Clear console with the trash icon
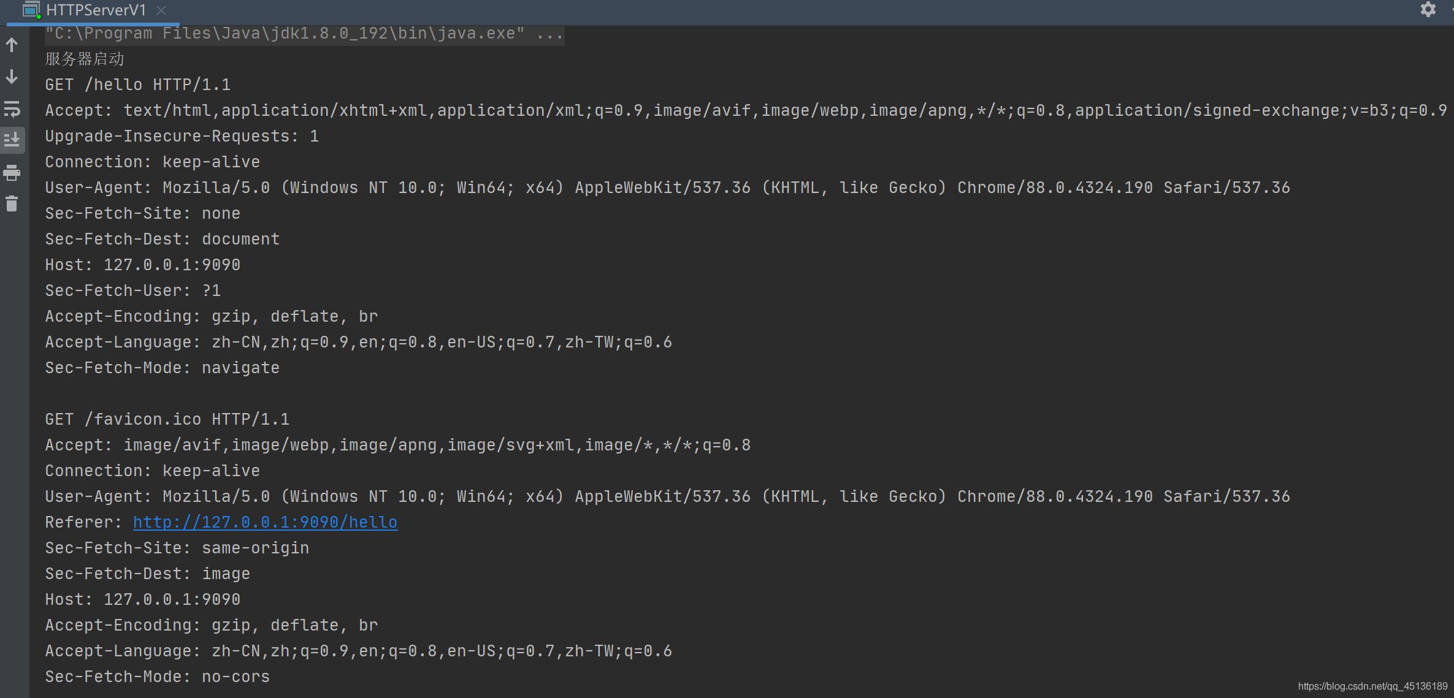This screenshot has height=698, width=1454. 12,203
